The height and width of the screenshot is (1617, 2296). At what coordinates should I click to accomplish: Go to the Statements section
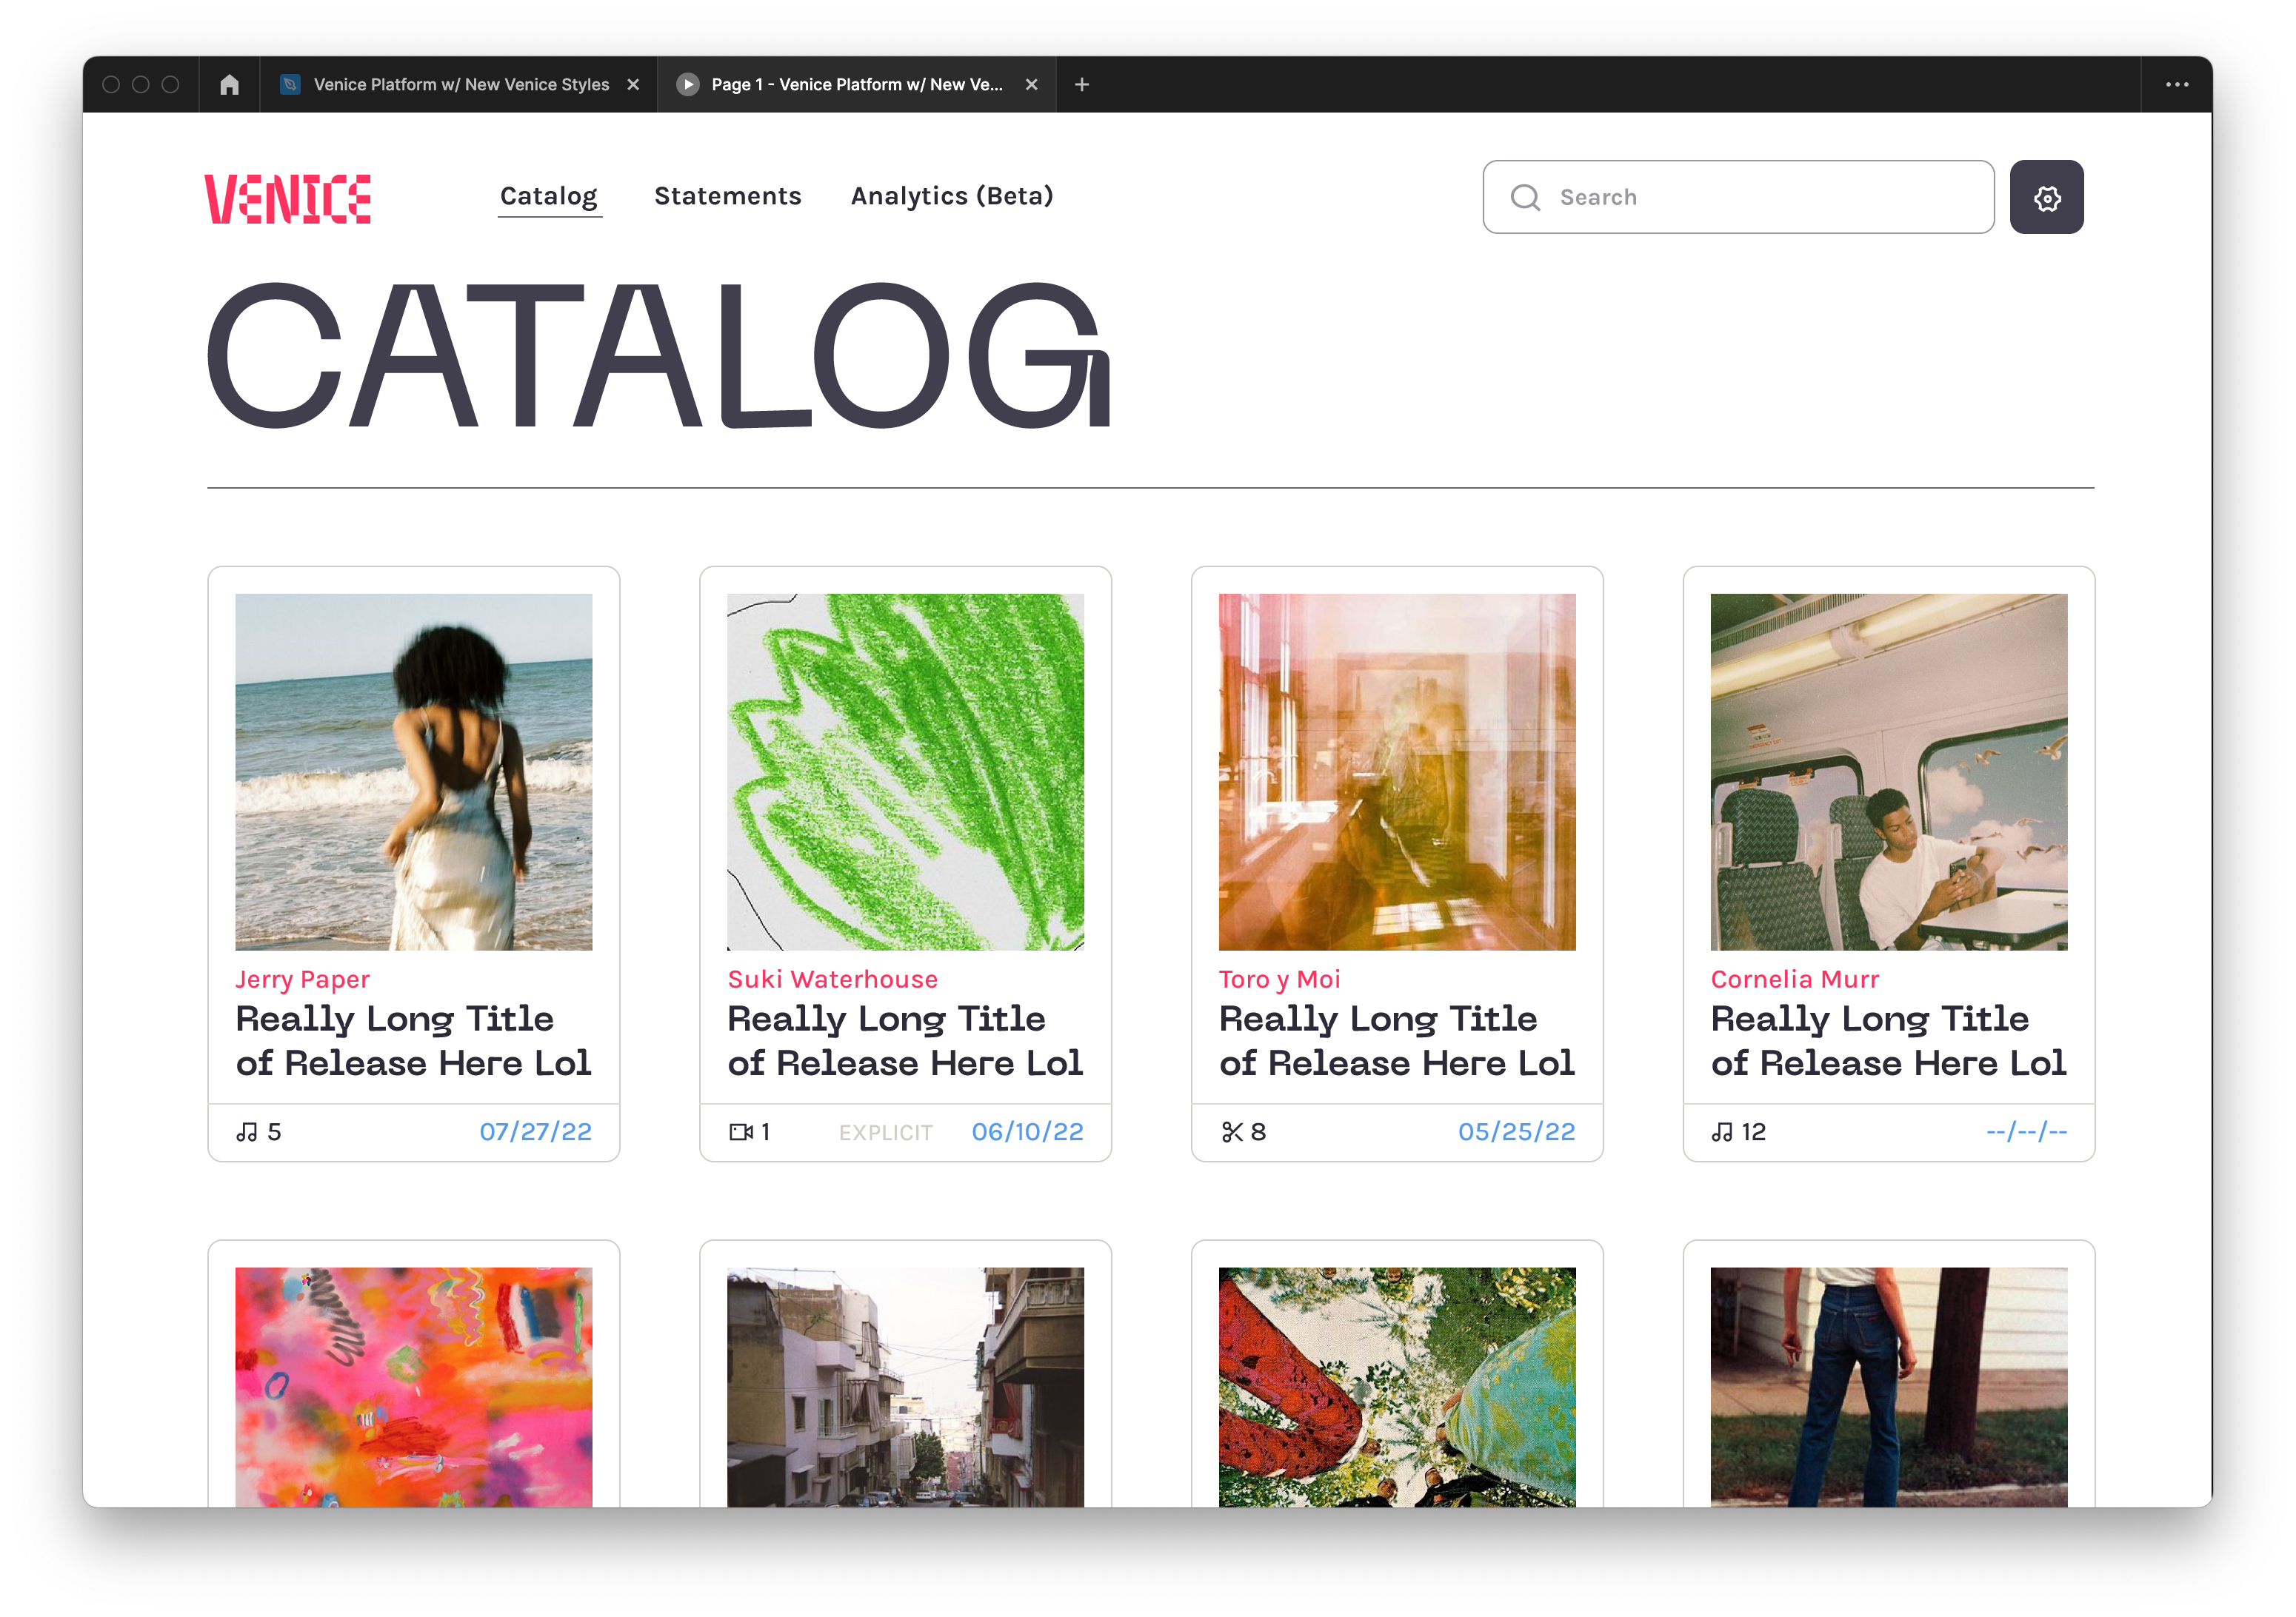coord(728,196)
